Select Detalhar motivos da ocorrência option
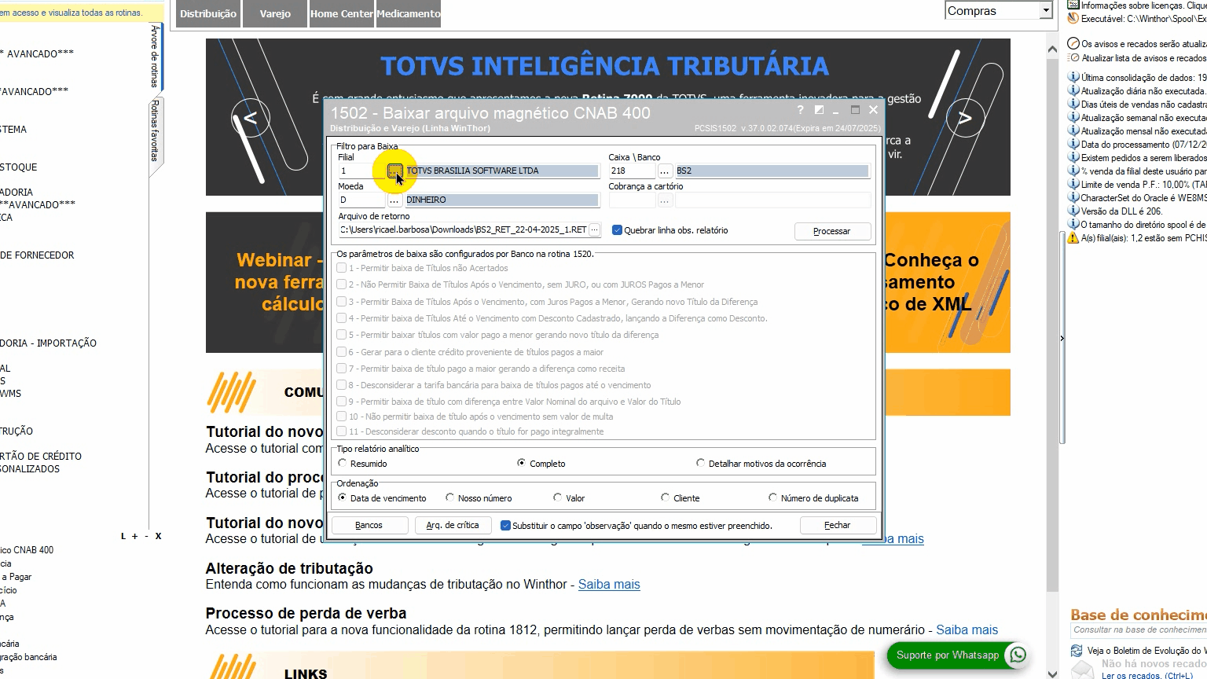The image size is (1207, 679). coord(700,464)
